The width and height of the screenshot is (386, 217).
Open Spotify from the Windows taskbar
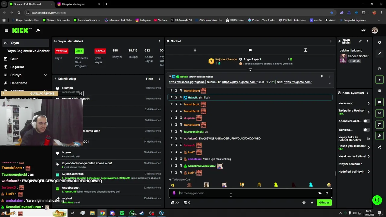coord(122,213)
